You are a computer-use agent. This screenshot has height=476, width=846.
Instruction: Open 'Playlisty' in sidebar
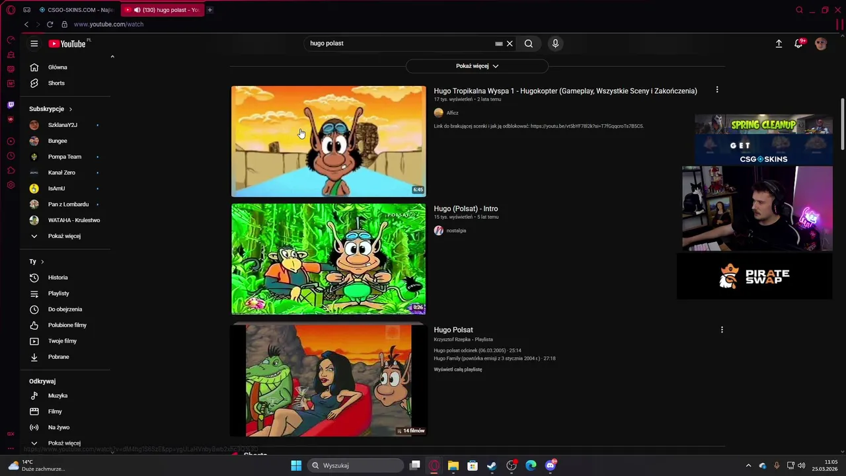58,294
